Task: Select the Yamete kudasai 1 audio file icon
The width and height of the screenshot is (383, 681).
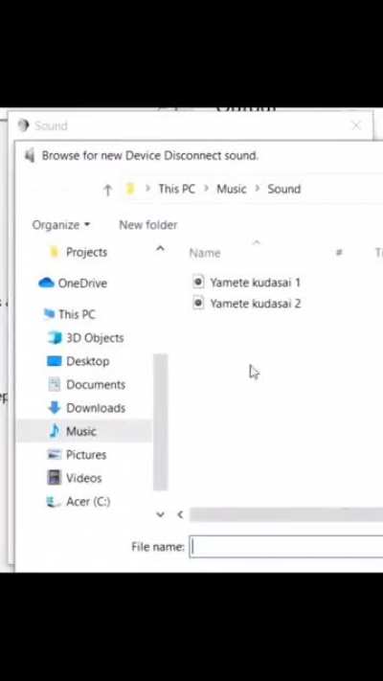Action: coord(198,283)
